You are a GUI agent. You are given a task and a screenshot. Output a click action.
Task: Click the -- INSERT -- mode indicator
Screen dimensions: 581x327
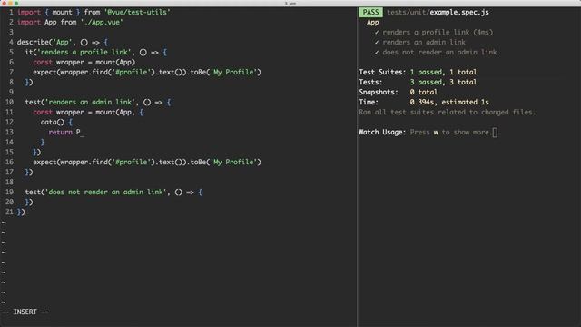[x=25, y=312]
